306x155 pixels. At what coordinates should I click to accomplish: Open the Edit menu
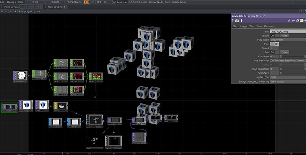[x=2, y=2]
